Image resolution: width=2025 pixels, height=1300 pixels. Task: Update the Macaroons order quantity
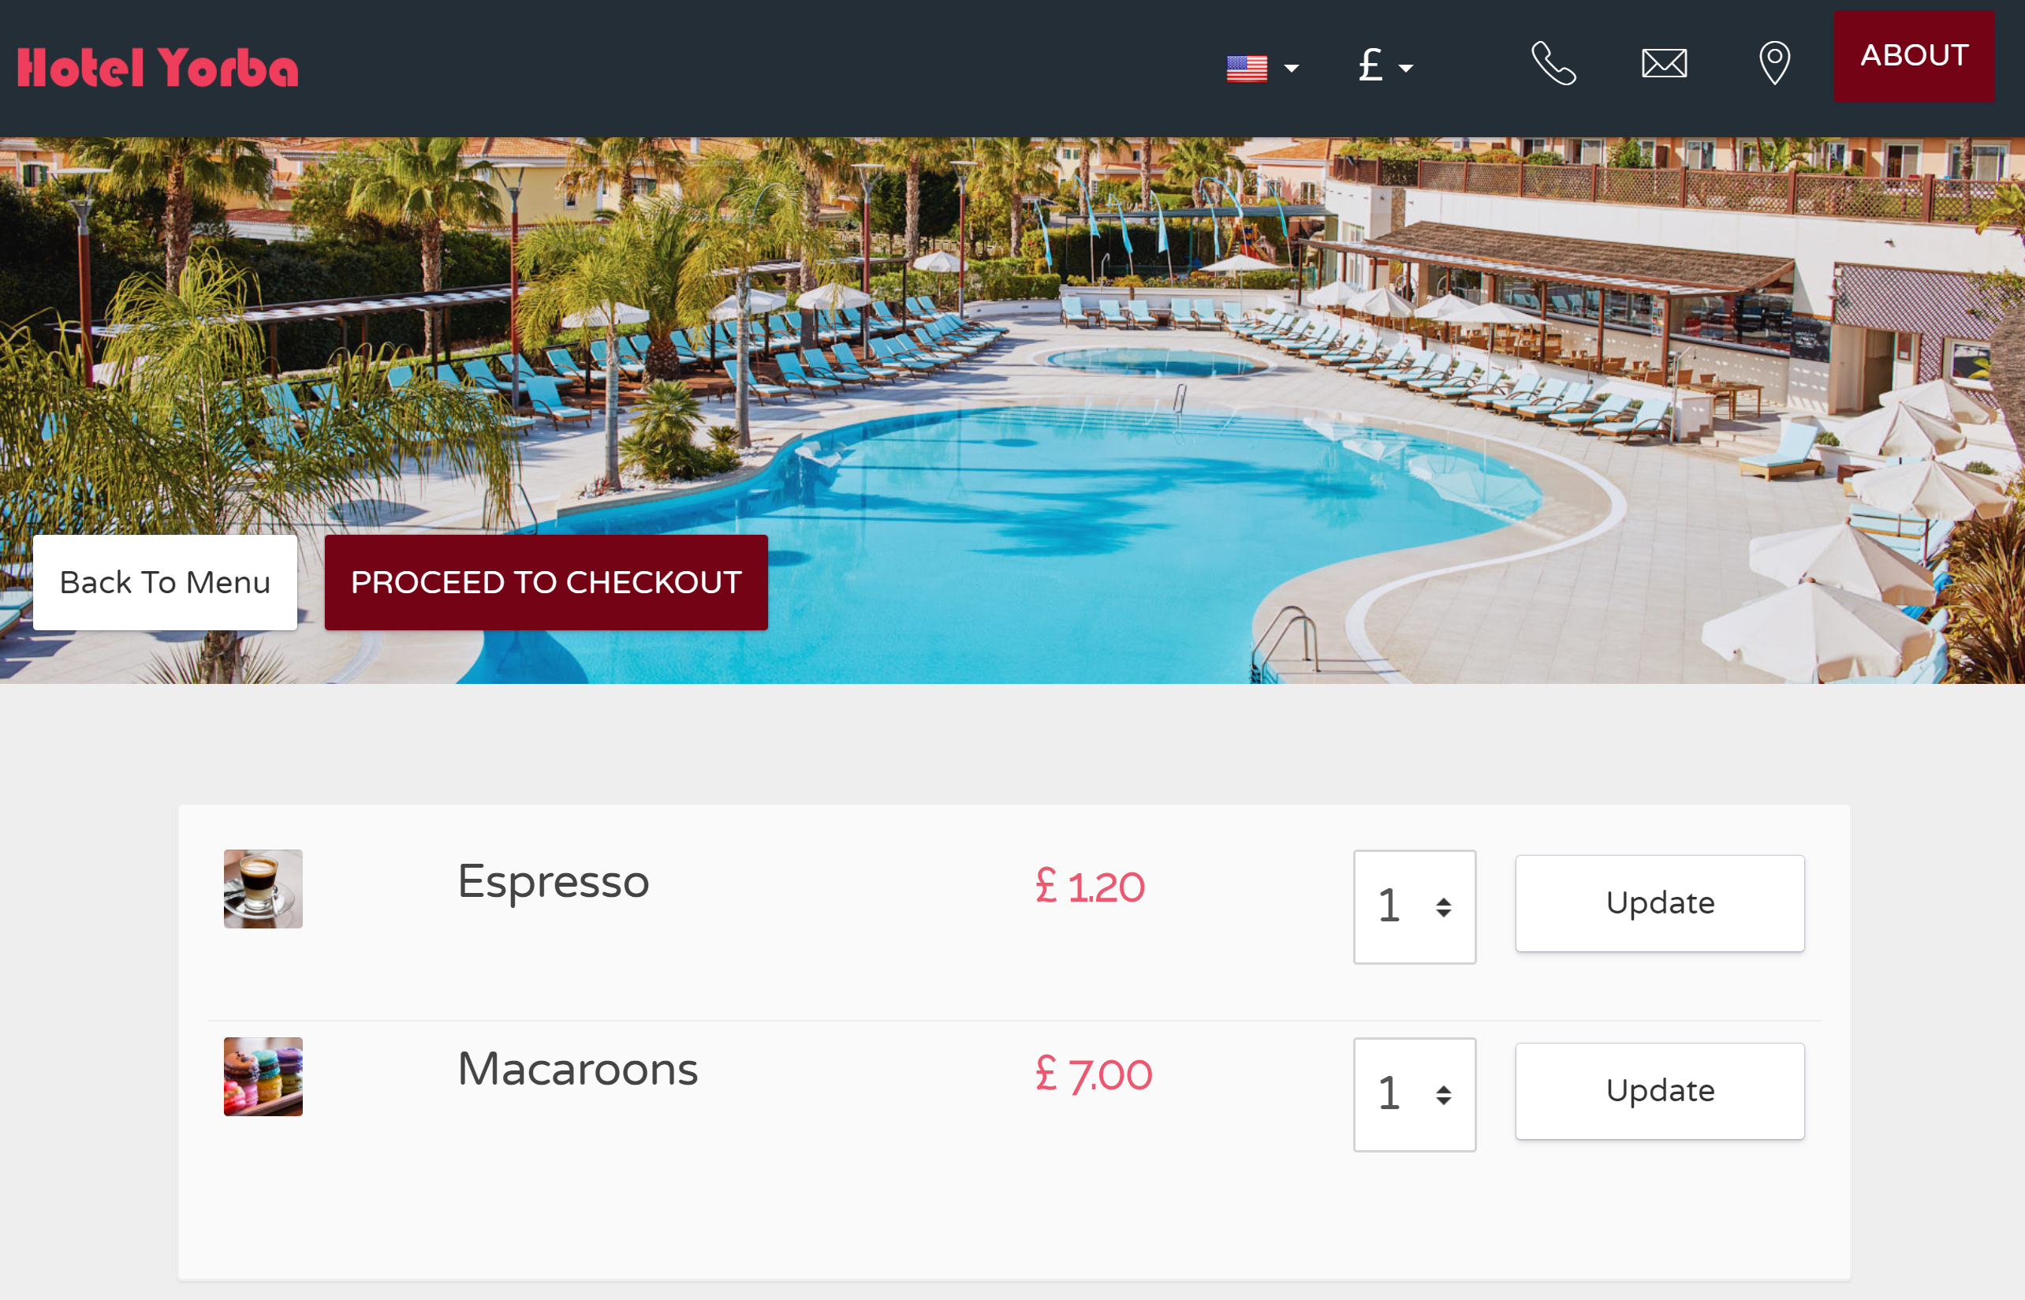(x=1661, y=1090)
